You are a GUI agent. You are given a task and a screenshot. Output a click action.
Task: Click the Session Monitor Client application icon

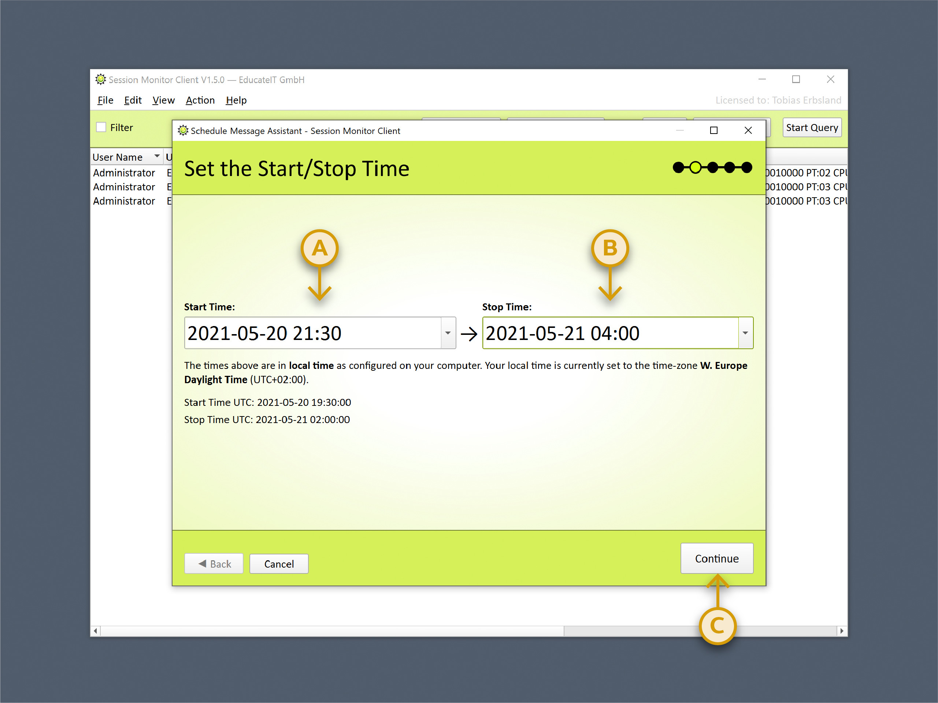pos(100,79)
